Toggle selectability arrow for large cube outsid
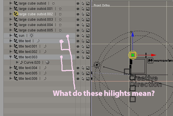The height and width of the screenshot is (116, 173). point(83,4)
